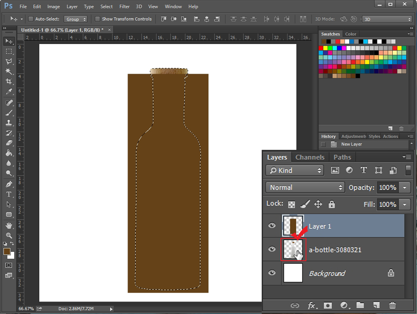Open the Kind filter dropdown
The width and height of the screenshot is (417, 314).
pos(295,170)
